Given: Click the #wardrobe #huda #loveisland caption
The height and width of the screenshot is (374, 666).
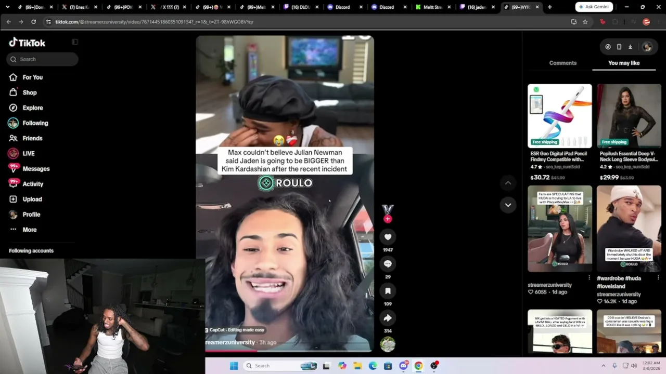Looking at the screenshot, I should [x=619, y=282].
